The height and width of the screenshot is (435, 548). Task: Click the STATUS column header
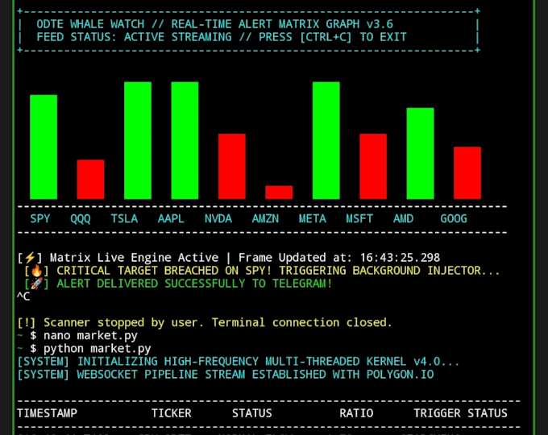(252, 413)
